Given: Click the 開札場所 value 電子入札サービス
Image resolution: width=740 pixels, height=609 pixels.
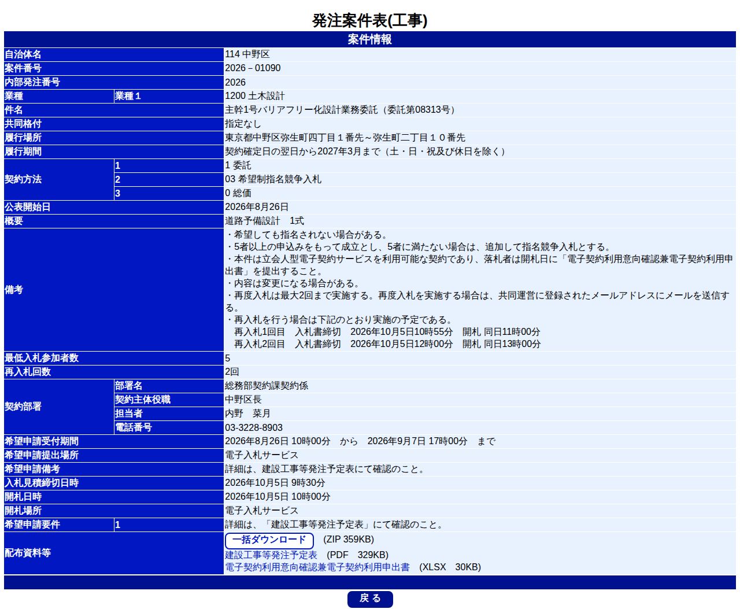Looking at the screenshot, I should pyautogui.click(x=262, y=510).
